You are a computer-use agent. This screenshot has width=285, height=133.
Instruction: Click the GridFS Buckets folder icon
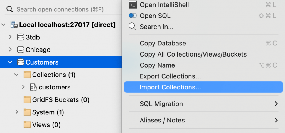[x=27, y=100]
